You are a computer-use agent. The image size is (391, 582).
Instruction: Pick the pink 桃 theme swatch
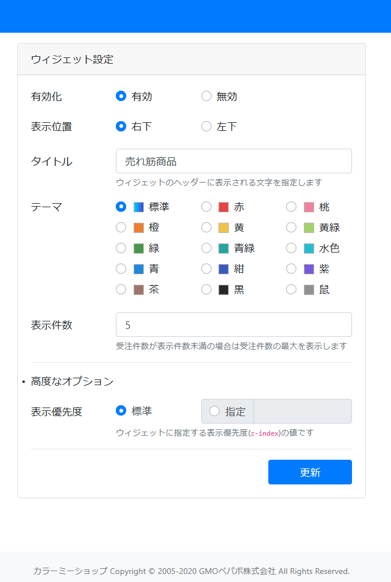click(308, 207)
